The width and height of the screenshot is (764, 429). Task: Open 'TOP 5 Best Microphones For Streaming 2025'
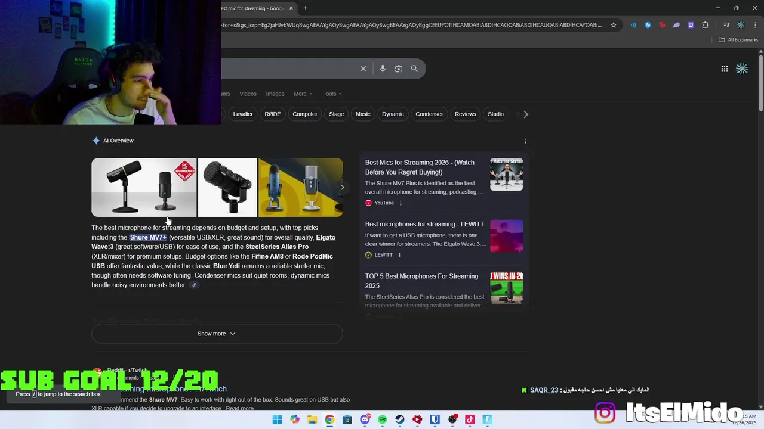click(421, 281)
